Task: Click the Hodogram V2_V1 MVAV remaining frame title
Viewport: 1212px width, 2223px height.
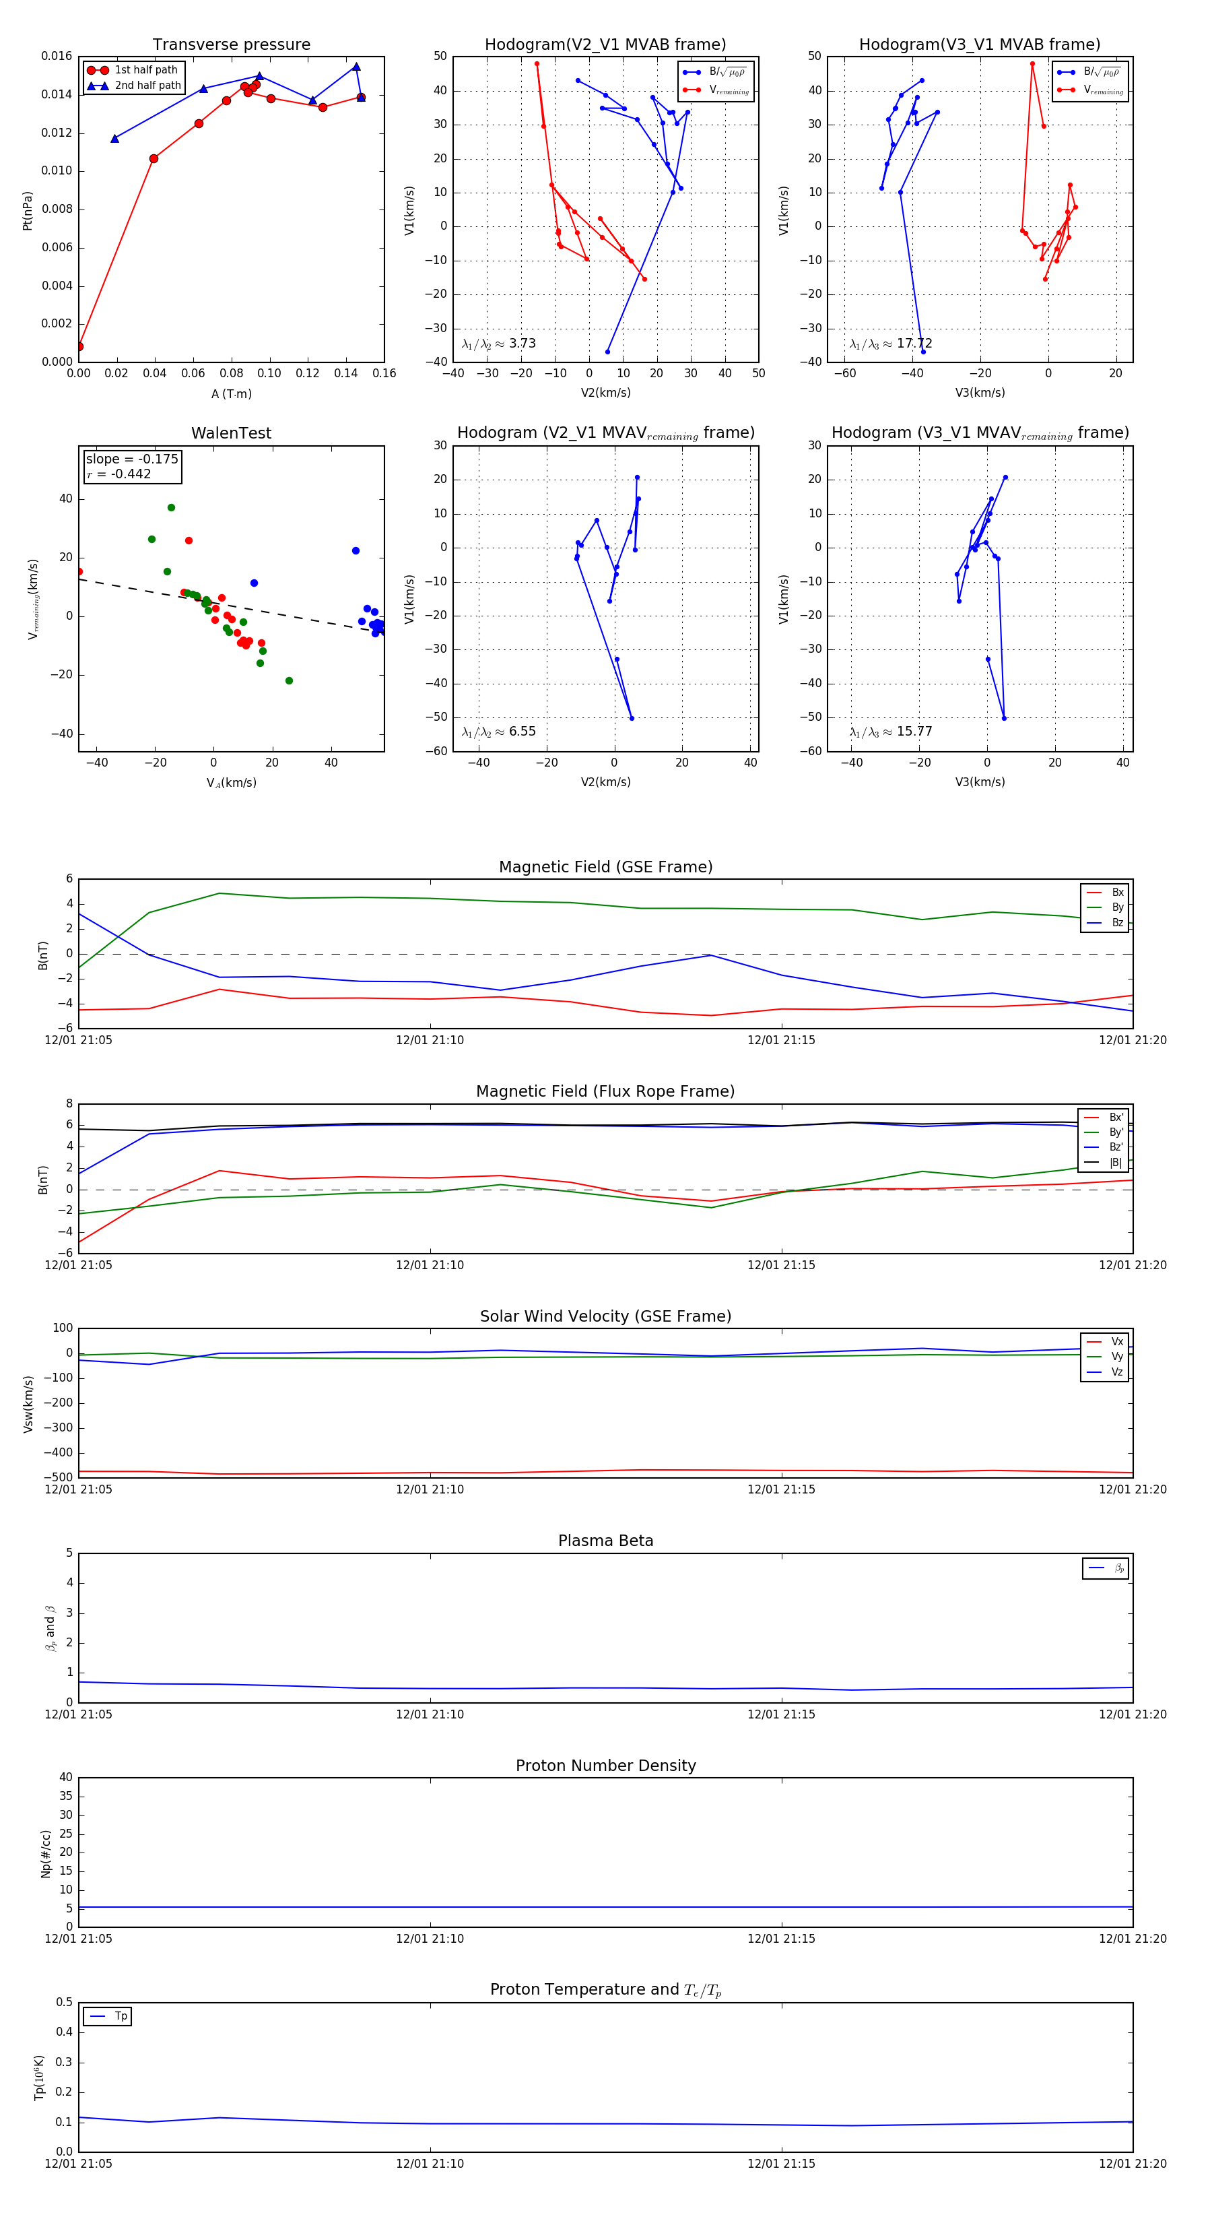Action: [605, 433]
